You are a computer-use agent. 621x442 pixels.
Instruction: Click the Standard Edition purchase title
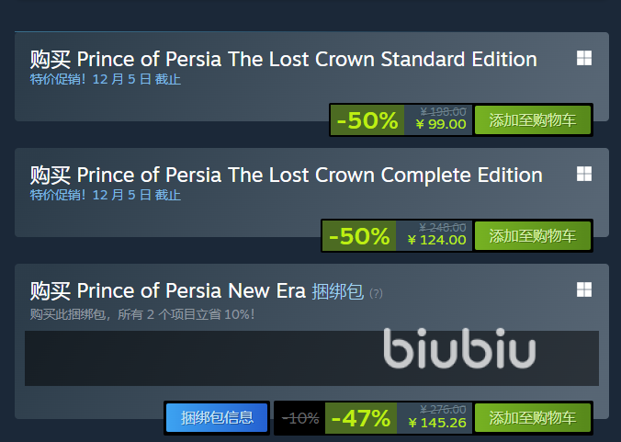pyautogui.click(x=283, y=60)
